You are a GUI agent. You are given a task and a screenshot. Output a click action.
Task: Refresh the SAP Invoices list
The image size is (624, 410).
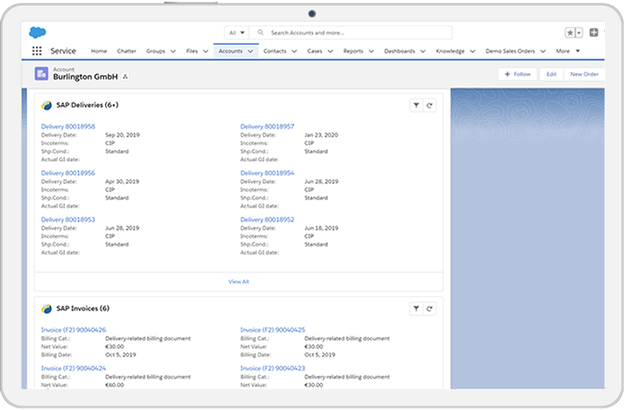click(x=430, y=308)
